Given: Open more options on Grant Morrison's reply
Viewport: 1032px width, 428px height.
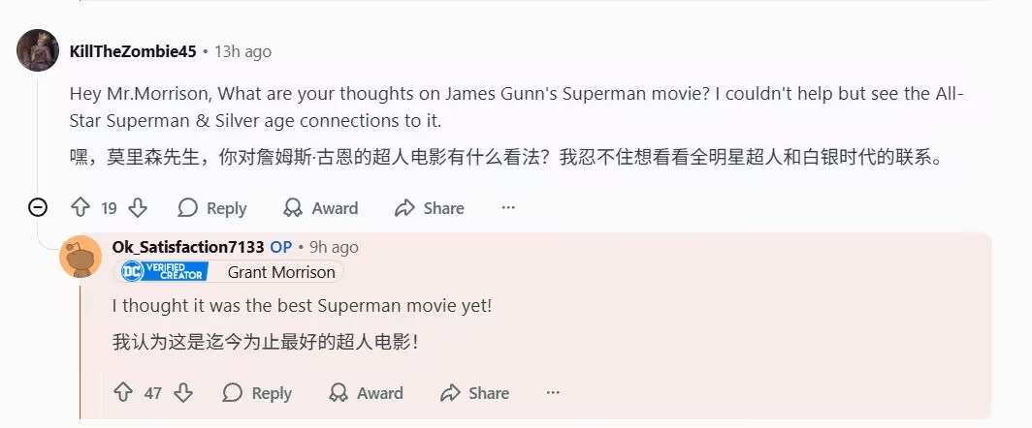Looking at the screenshot, I should tap(553, 392).
